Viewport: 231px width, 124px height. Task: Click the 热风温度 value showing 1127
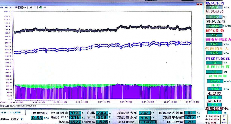point(214,17)
